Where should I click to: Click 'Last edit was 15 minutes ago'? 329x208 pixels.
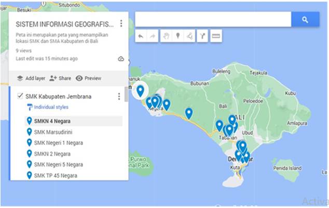point(47,58)
